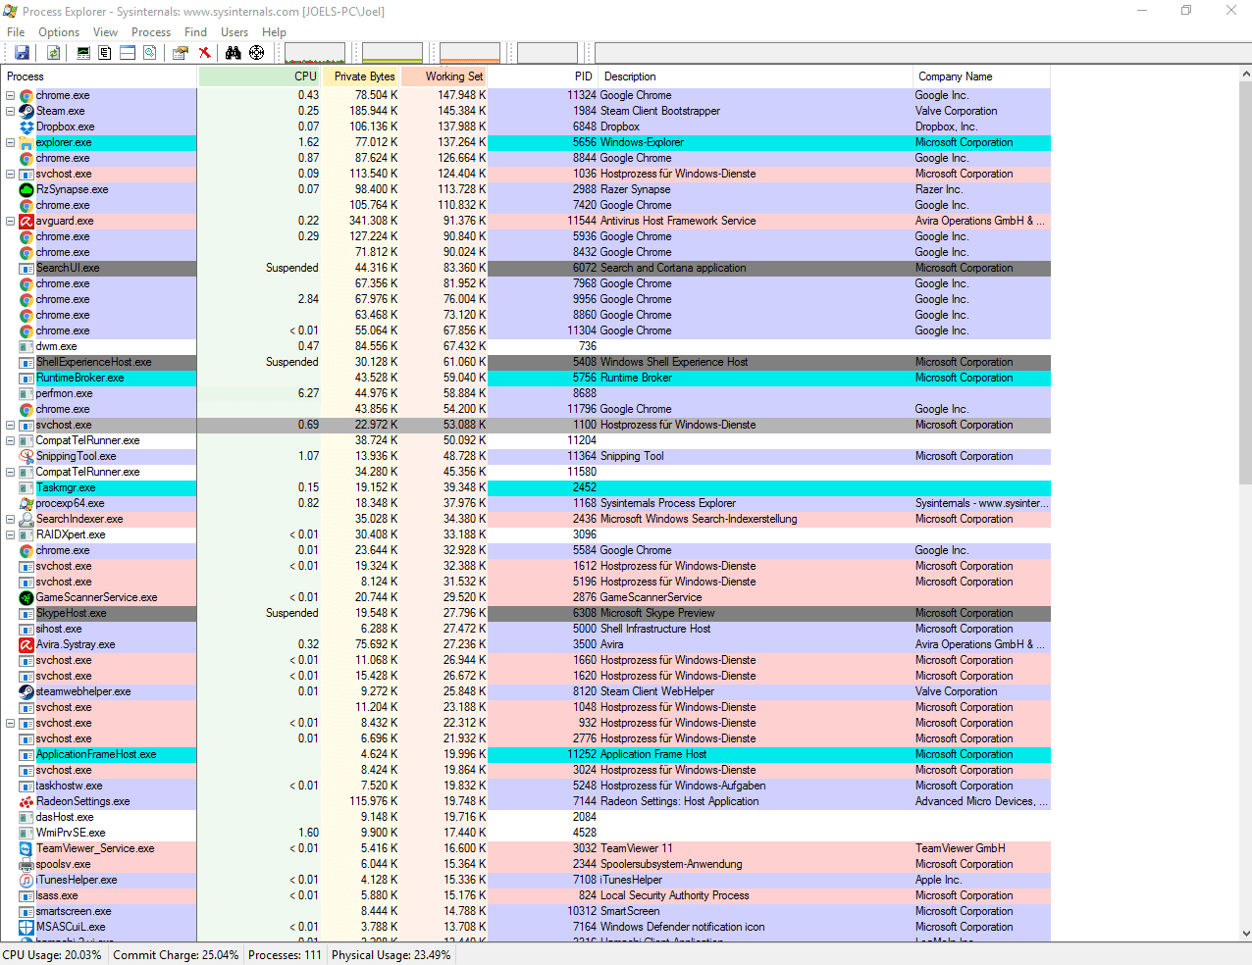Open the Users menu
This screenshot has height=965, width=1252.
coord(235,32)
